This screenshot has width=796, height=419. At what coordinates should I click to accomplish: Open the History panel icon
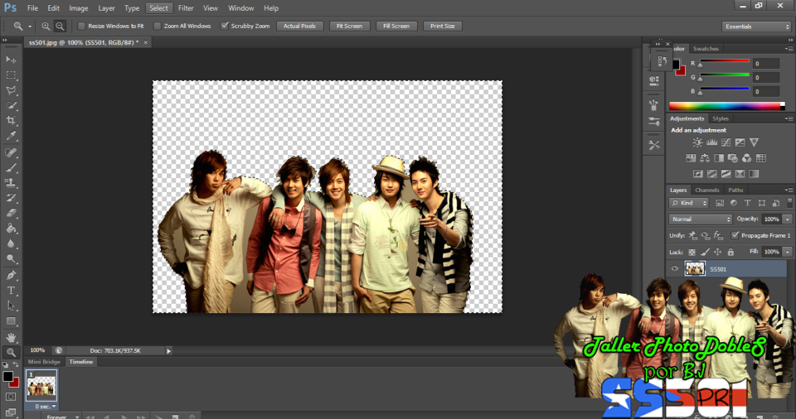click(662, 61)
